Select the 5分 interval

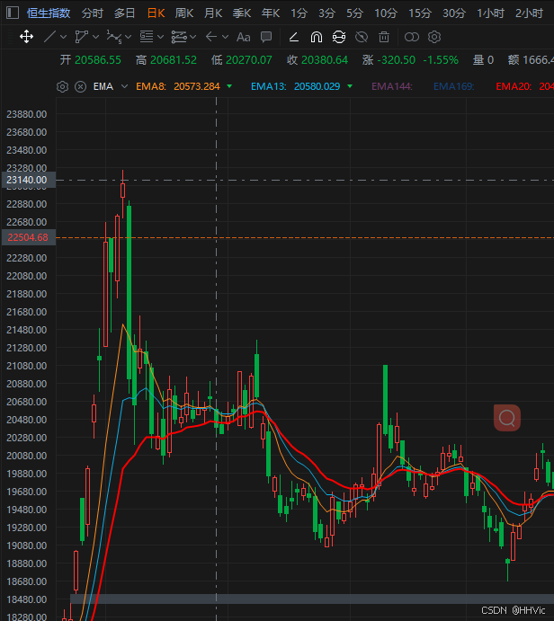pyautogui.click(x=354, y=13)
